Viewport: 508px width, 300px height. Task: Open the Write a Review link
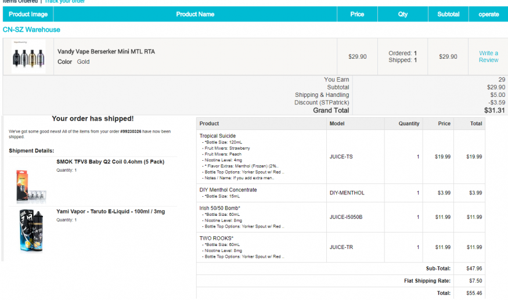(488, 56)
